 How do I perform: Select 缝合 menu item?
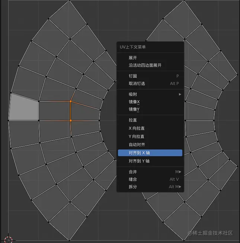tap(150, 179)
